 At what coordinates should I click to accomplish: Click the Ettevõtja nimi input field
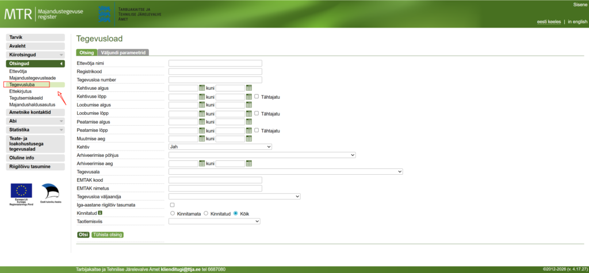pyautogui.click(x=215, y=63)
